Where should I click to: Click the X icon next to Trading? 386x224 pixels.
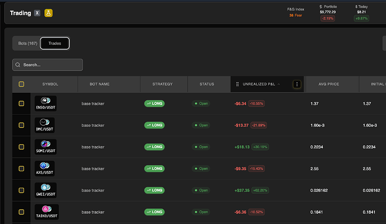37,13
